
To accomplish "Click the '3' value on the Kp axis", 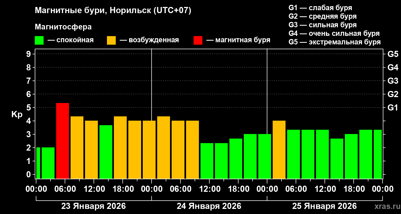I will pos(29,135).
